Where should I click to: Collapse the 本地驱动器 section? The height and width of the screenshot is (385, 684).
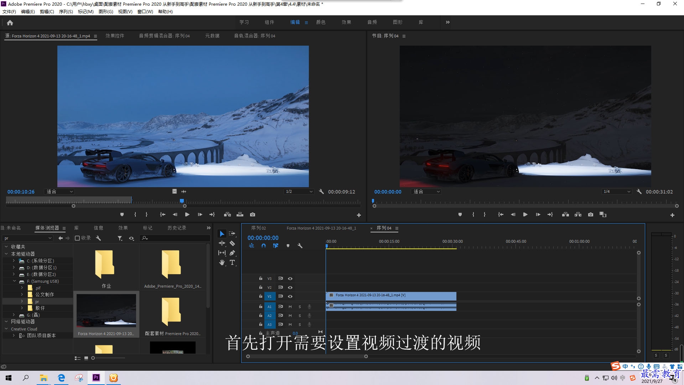click(x=6, y=254)
